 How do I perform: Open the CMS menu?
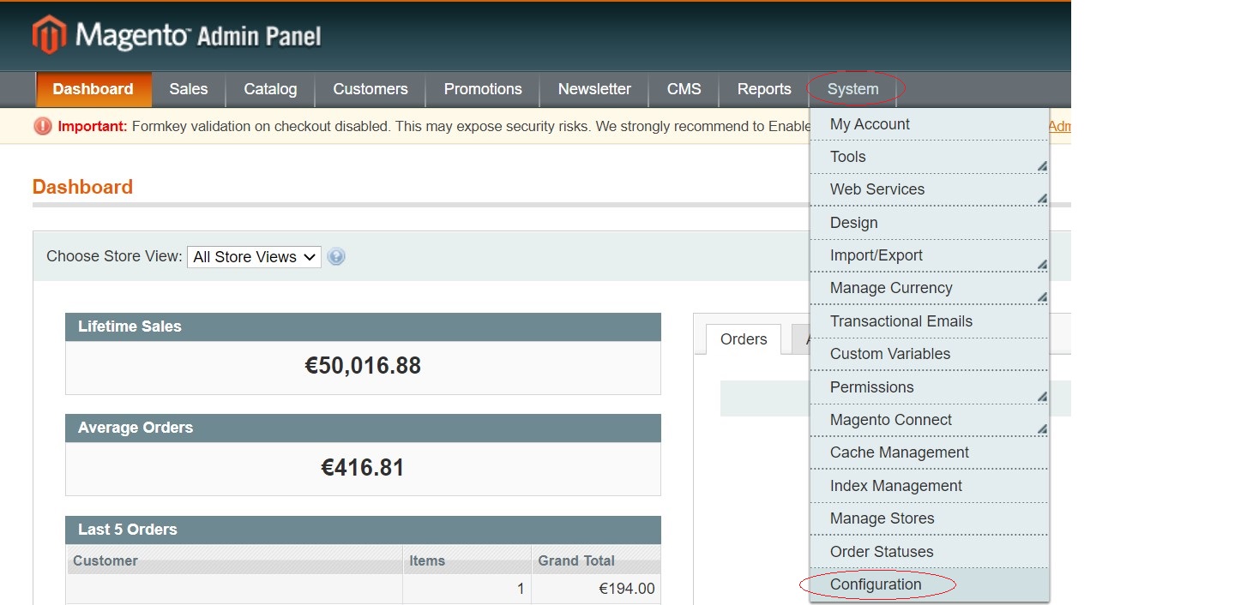point(684,89)
